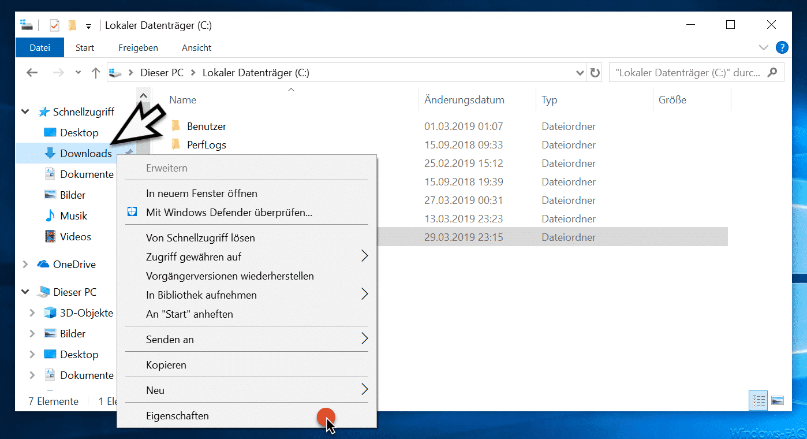Image resolution: width=807 pixels, height=439 pixels.
Task: Select the PerfLogs folder
Action: tap(207, 144)
